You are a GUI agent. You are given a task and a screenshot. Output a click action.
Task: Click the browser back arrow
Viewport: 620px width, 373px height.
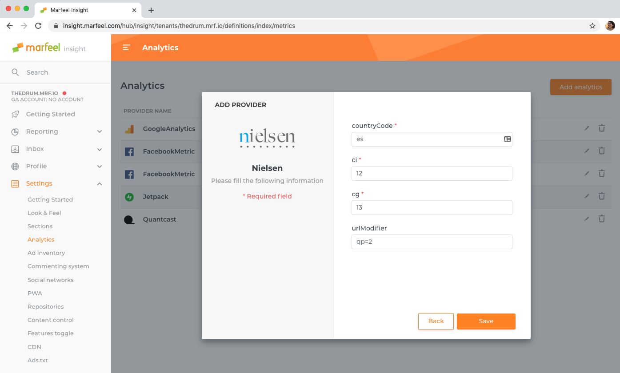pos(10,26)
